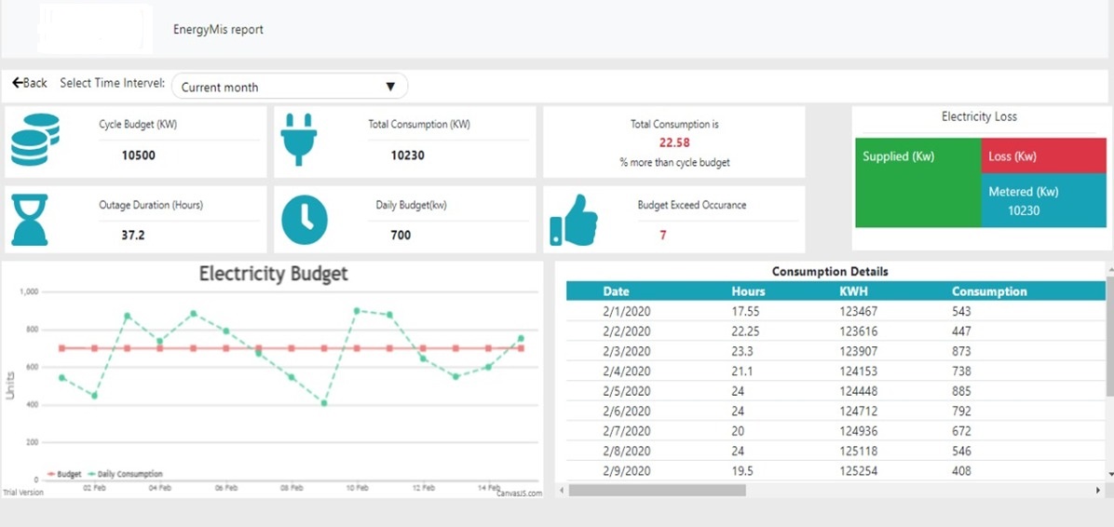Click the Date column header
The image size is (1114, 527).
616,291
